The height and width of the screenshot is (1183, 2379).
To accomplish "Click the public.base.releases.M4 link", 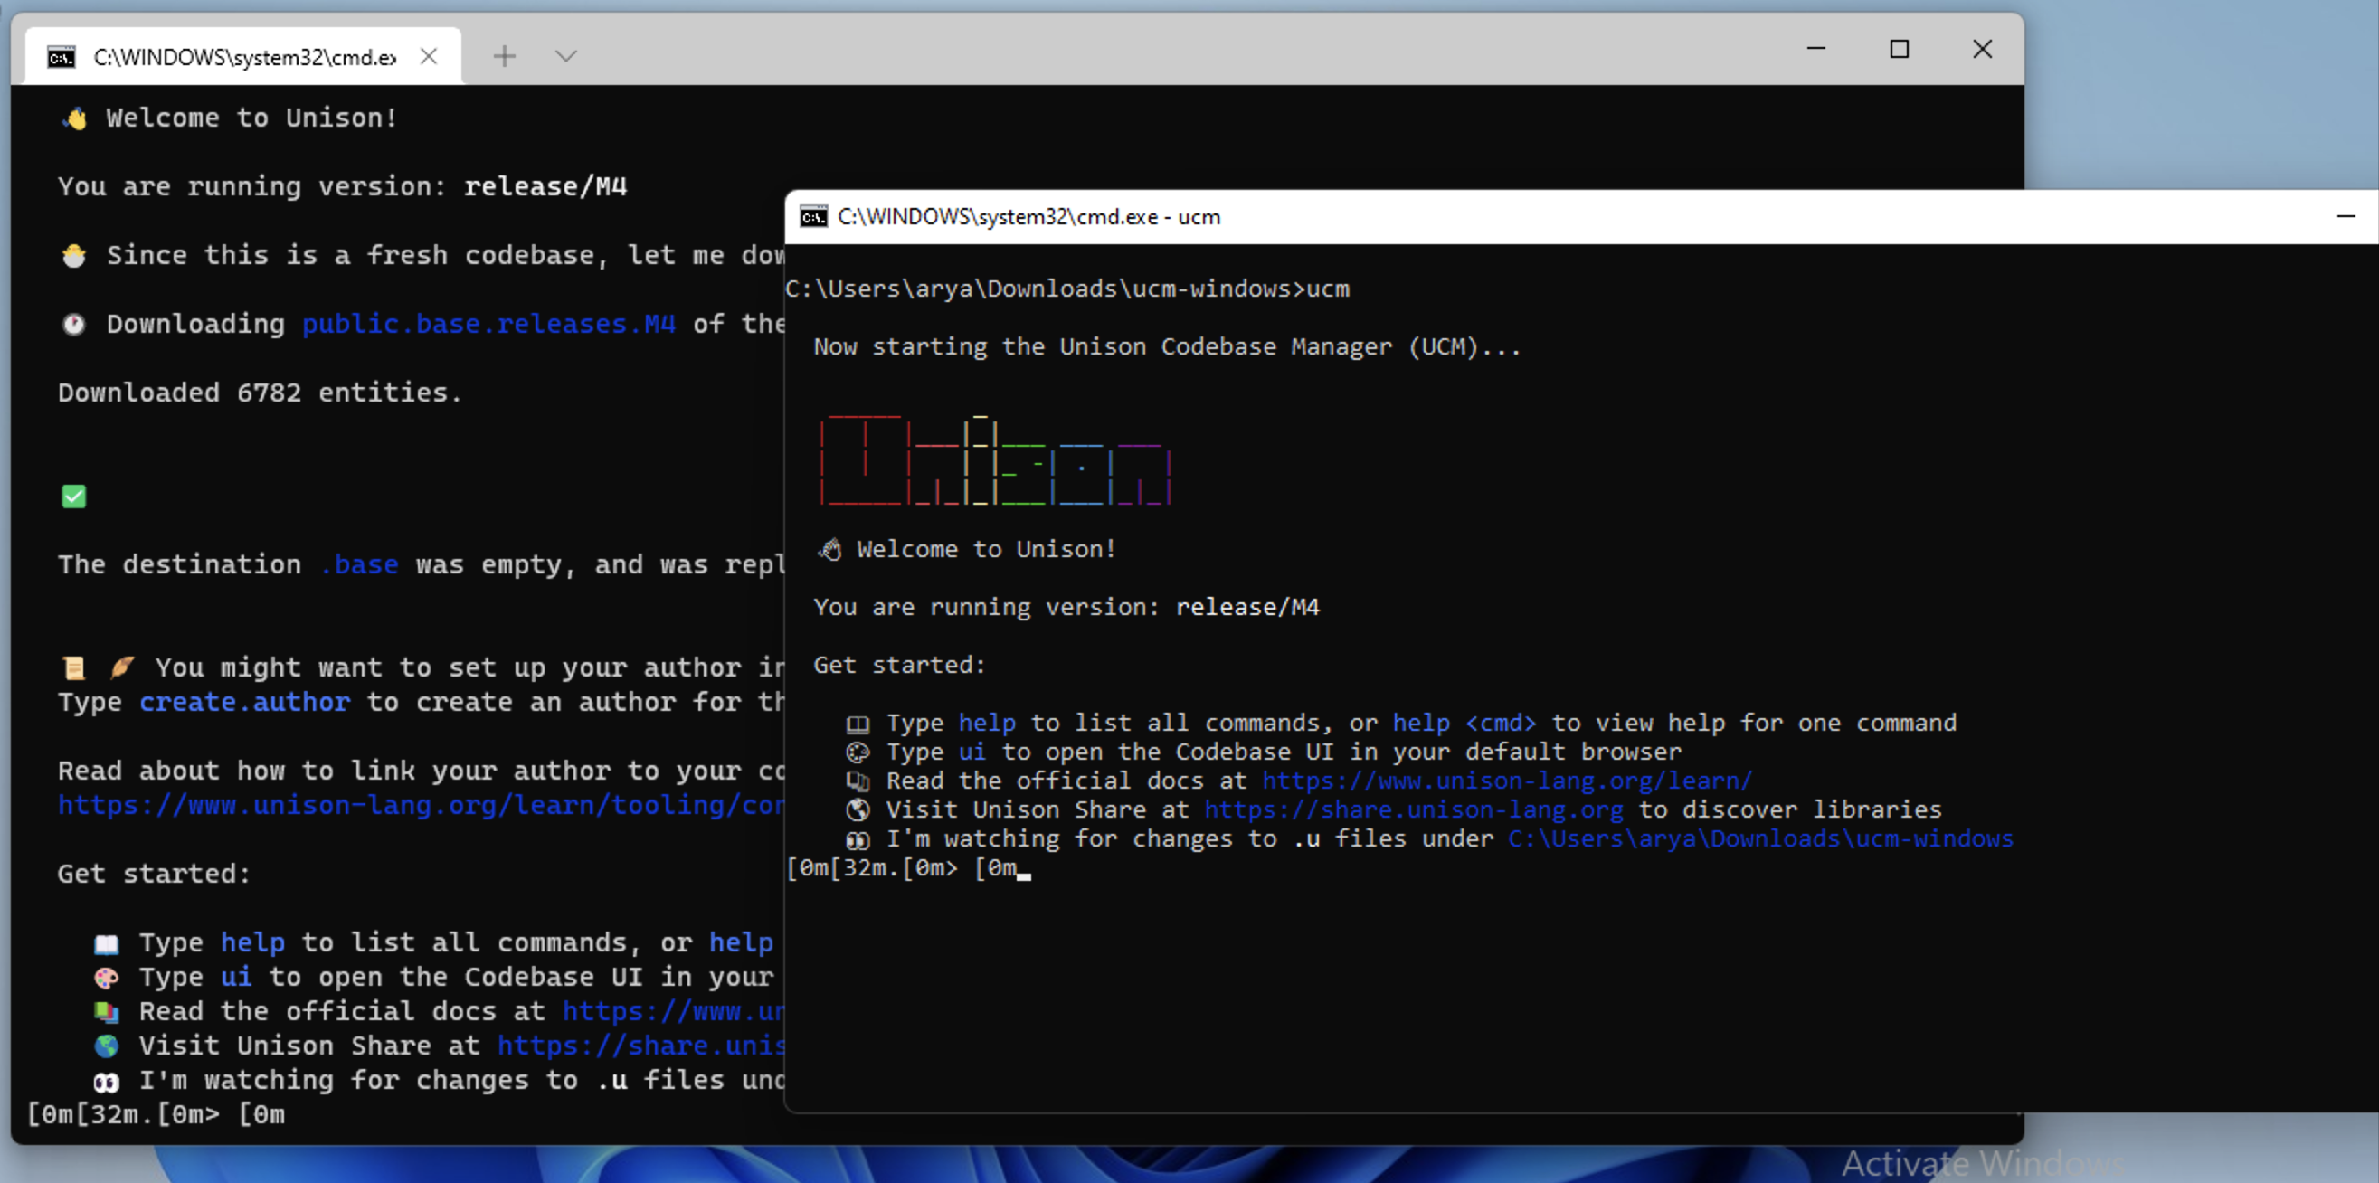I will pyautogui.click(x=488, y=324).
